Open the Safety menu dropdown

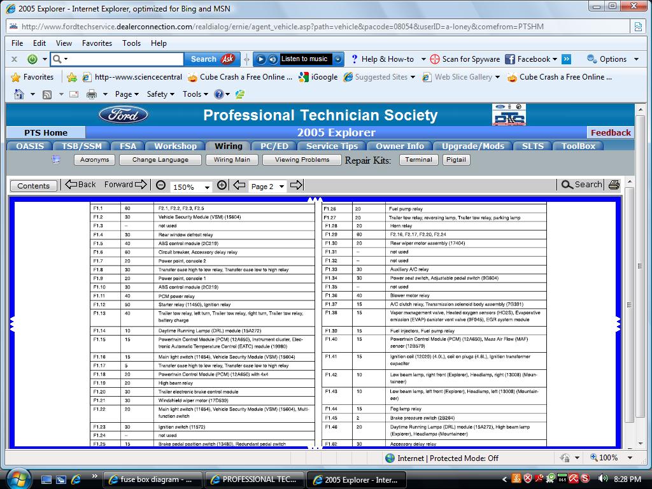[160, 94]
